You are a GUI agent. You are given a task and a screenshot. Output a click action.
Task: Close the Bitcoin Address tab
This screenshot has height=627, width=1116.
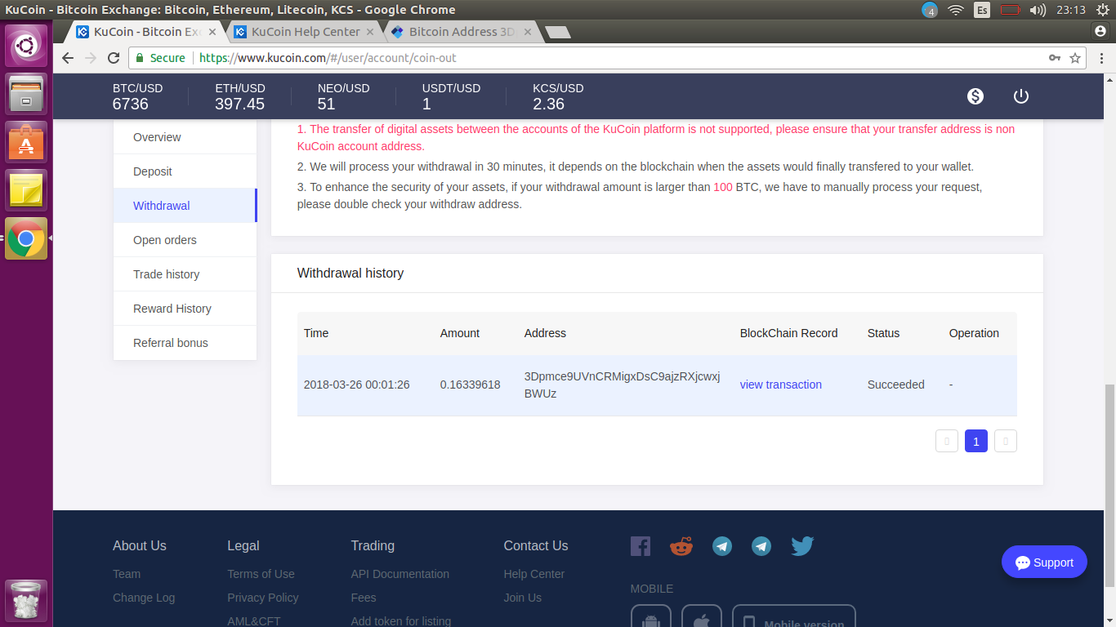pos(528,32)
